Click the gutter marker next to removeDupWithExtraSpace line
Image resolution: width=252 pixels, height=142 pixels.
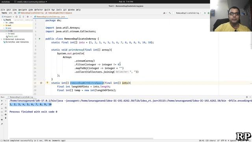point(41,83)
